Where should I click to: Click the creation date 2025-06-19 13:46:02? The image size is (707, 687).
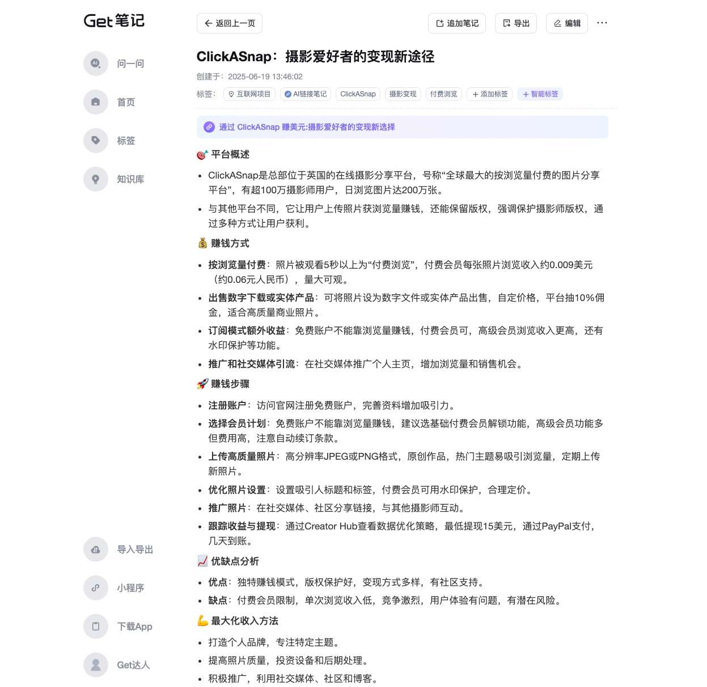[265, 77]
